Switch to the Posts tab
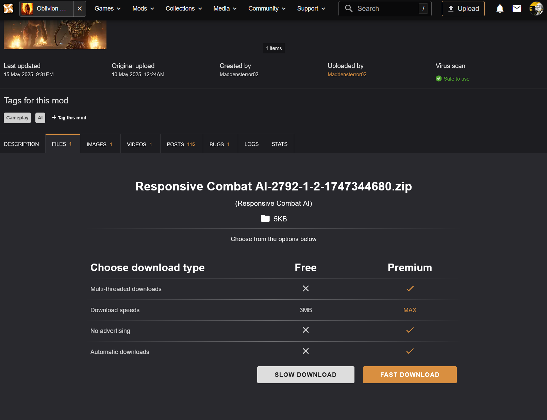Screen dimensions: 547x420 181,144
